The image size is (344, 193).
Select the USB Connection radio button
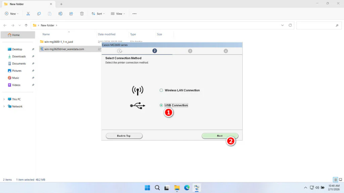coord(162,105)
